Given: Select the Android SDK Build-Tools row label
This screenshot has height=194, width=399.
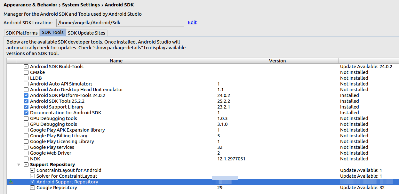Looking at the screenshot, I should (x=57, y=67).
